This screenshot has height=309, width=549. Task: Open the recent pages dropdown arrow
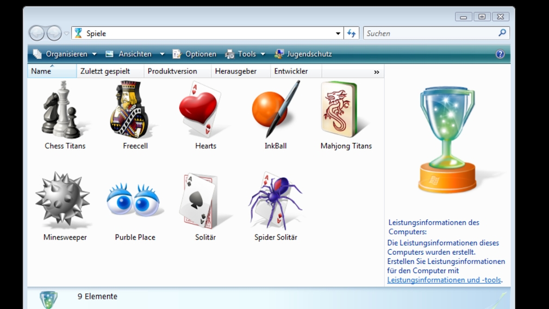pos(66,34)
